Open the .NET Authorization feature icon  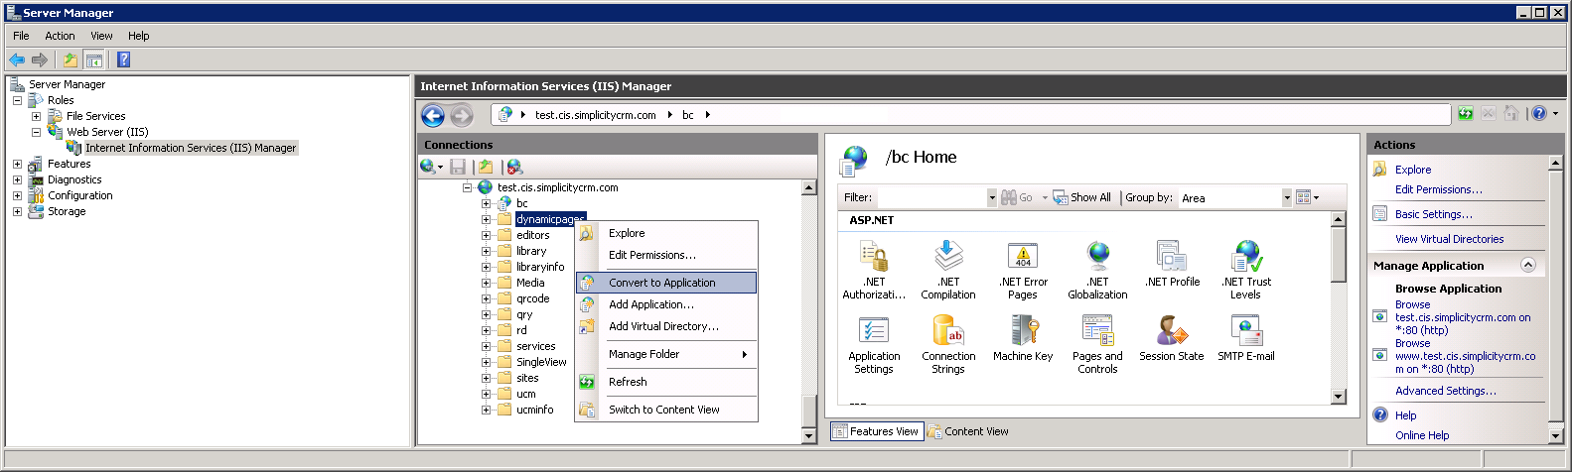pyautogui.click(x=874, y=269)
